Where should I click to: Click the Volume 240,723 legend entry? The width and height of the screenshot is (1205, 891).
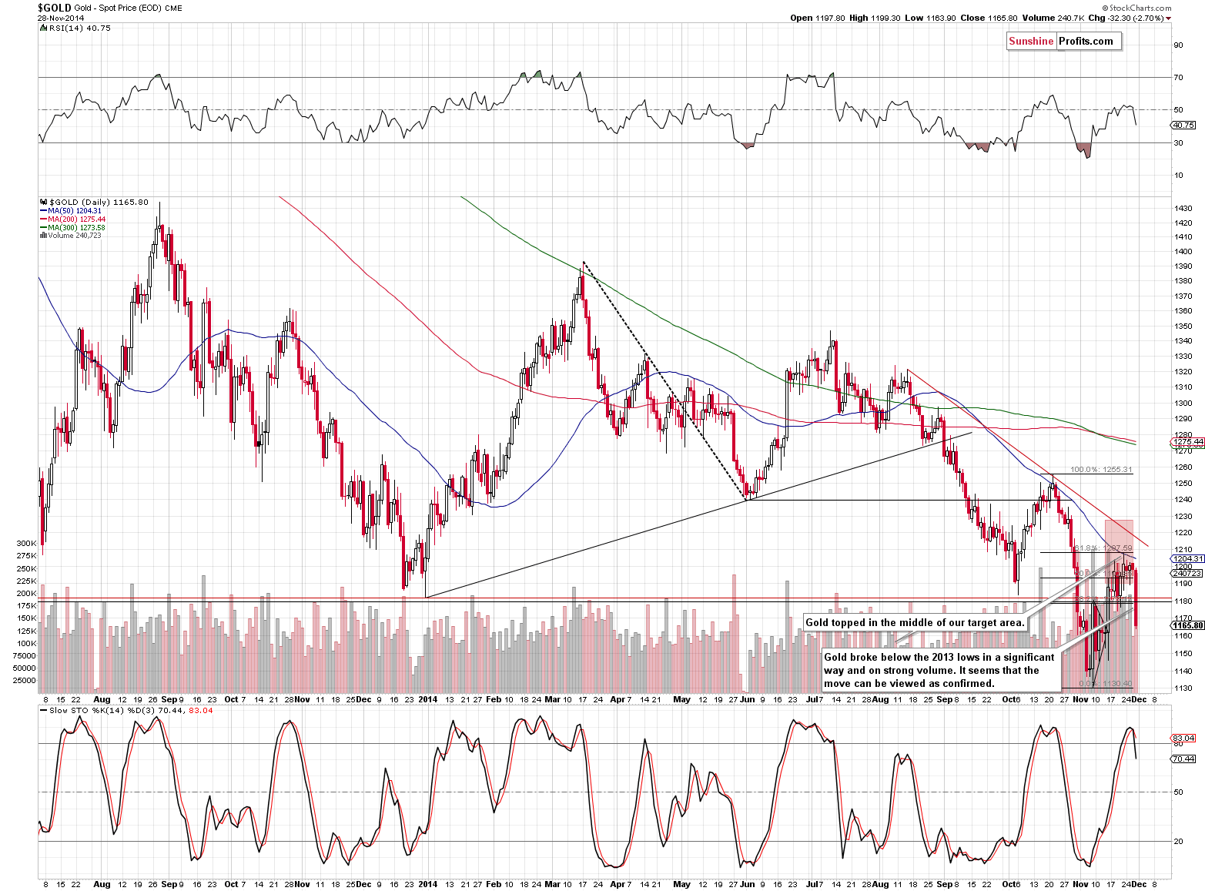(75, 236)
